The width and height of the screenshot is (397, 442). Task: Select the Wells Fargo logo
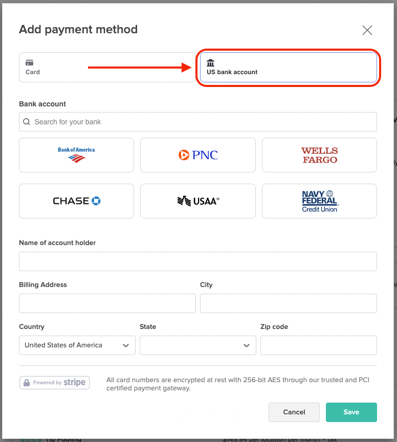click(x=319, y=154)
